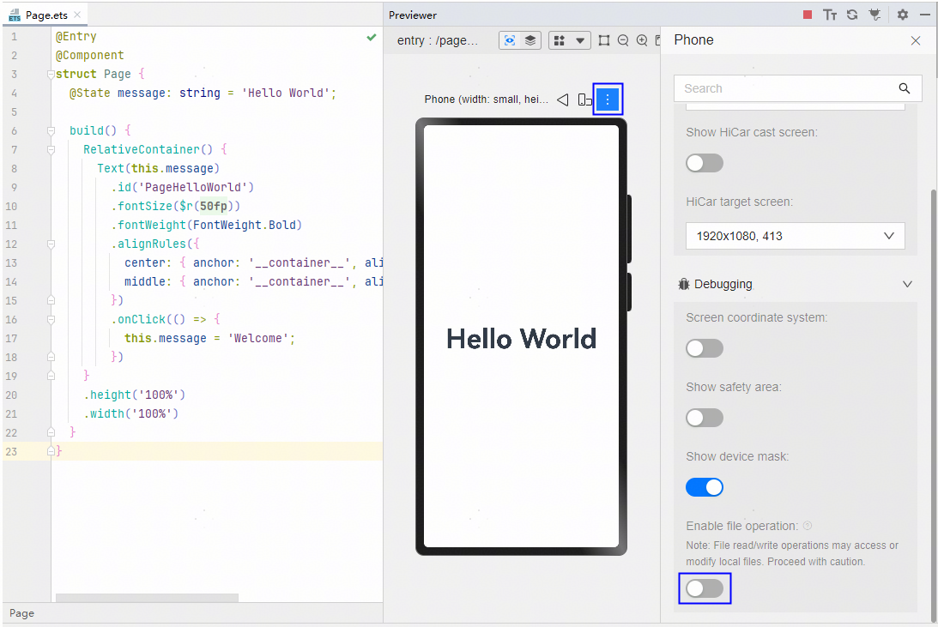Screen dimensions: 938x627
Task: Click the Debugging bug icon
Action: pyautogui.click(x=684, y=284)
